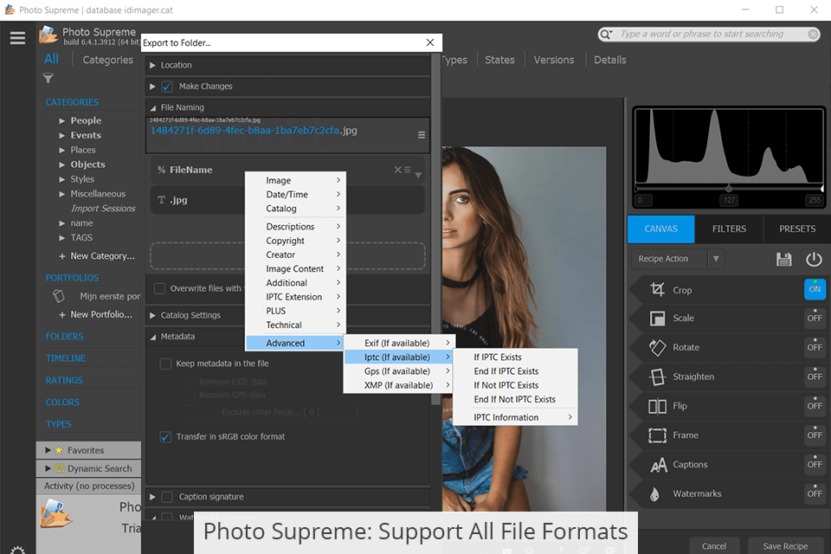Choose IPTC Extension menu entry

pyautogui.click(x=296, y=297)
